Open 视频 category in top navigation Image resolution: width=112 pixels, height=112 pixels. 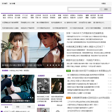tap(87, 15)
